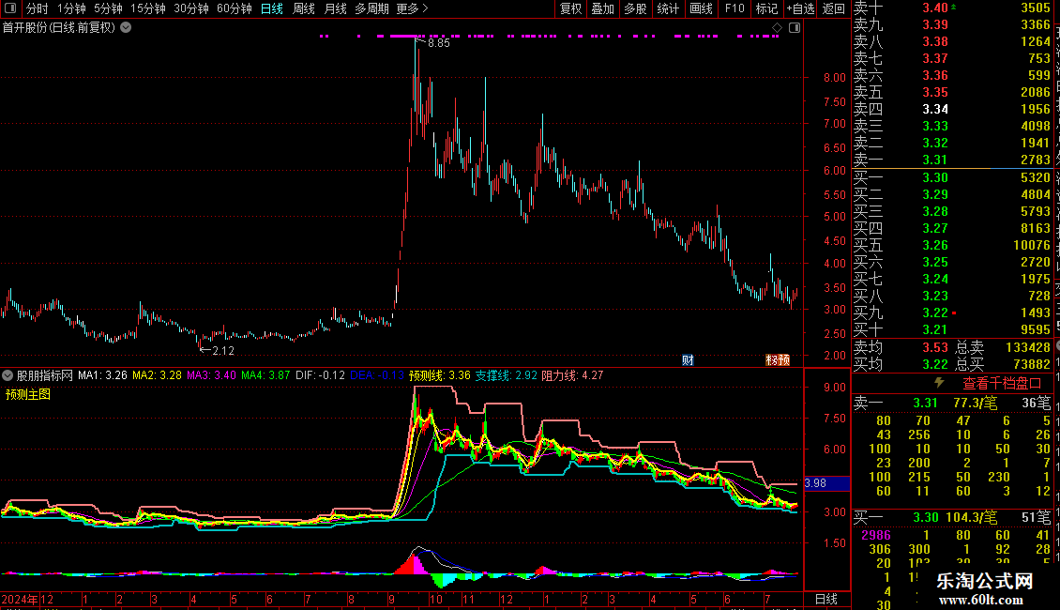Image resolution: width=1060 pixels, height=610 pixels.
Task: Activate the 画线 drawing tool
Action: click(701, 8)
